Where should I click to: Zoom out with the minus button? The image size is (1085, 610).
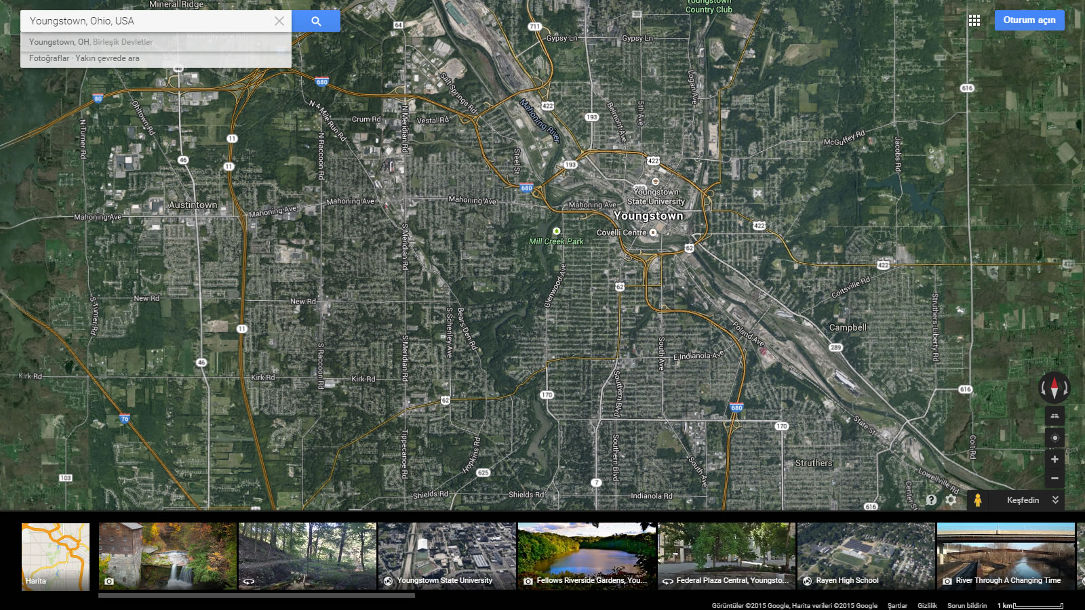click(1054, 479)
